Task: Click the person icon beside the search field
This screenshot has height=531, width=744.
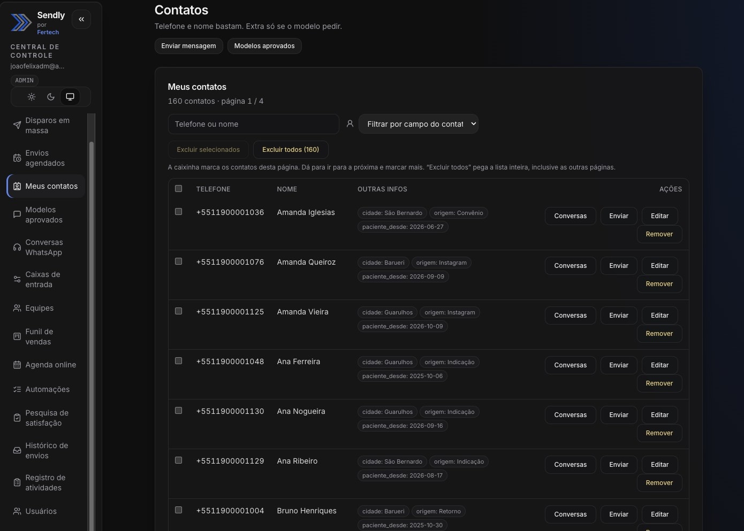Action: tap(350, 124)
